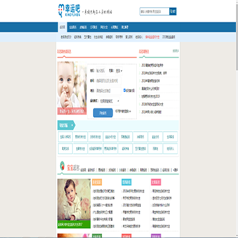Click the green more link above hot list
238x238 pixels.
pyautogui.click(x=176, y=51)
